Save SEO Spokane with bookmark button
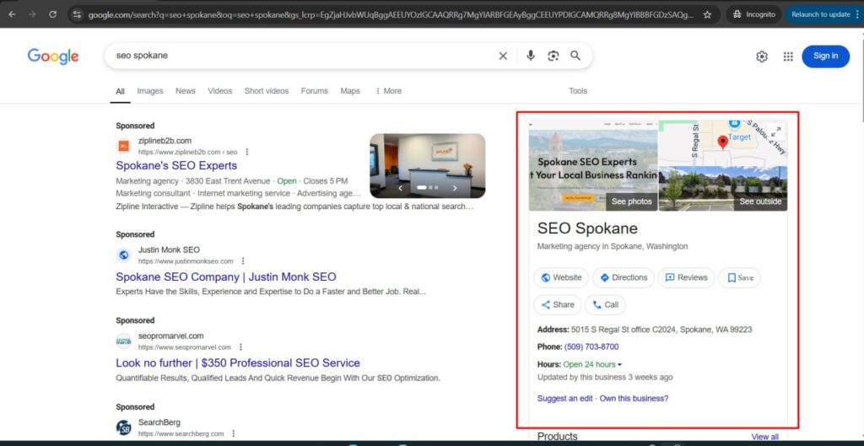864x446 pixels. (x=739, y=277)
